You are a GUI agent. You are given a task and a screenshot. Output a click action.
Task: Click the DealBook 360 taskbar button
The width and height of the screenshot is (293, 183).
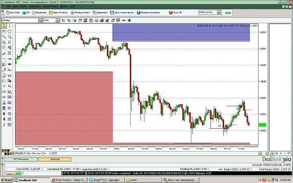(32, 180)
